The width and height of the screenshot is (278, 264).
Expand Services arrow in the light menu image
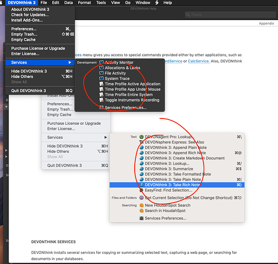coord(106,138)
